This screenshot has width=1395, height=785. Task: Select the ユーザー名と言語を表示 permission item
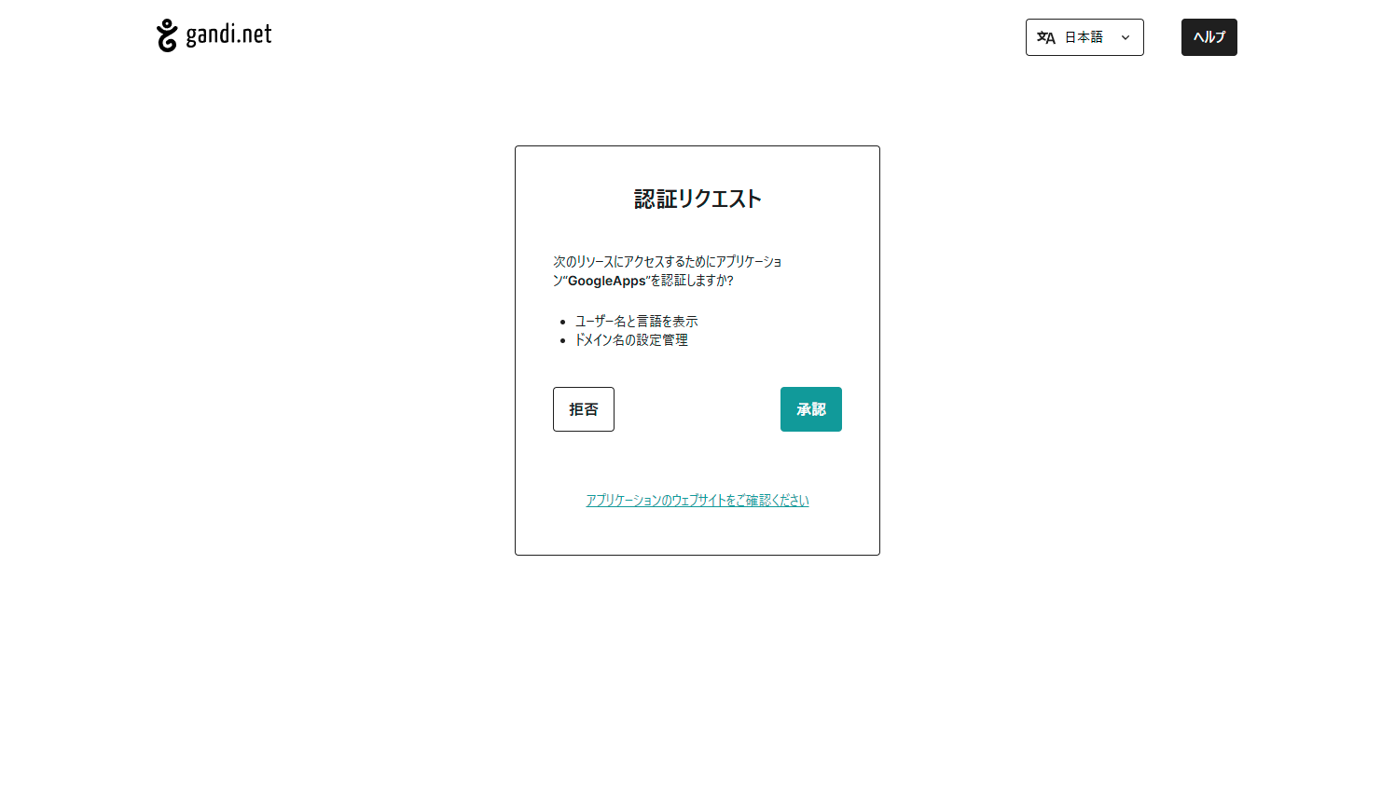(x=636, y=322)
